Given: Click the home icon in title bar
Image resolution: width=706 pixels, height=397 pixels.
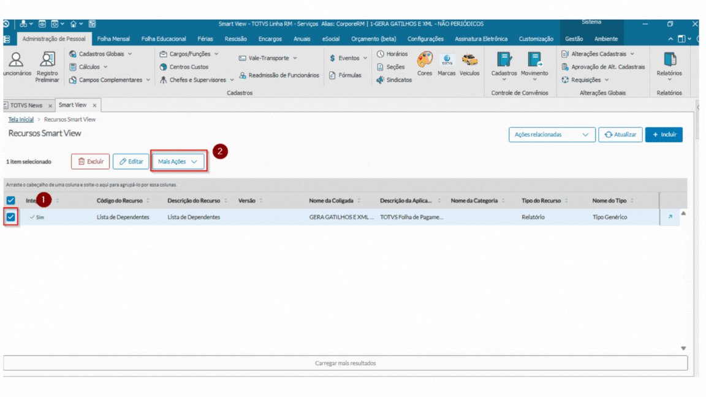Looking at the screenshot, I should pyautogui.click(x=74, y=24).
